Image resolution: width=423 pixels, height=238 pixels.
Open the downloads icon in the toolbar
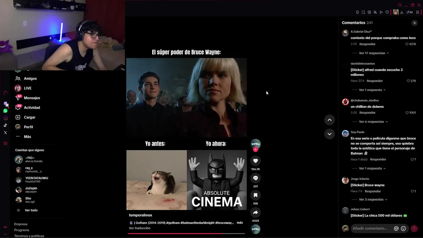pos(402,12)
